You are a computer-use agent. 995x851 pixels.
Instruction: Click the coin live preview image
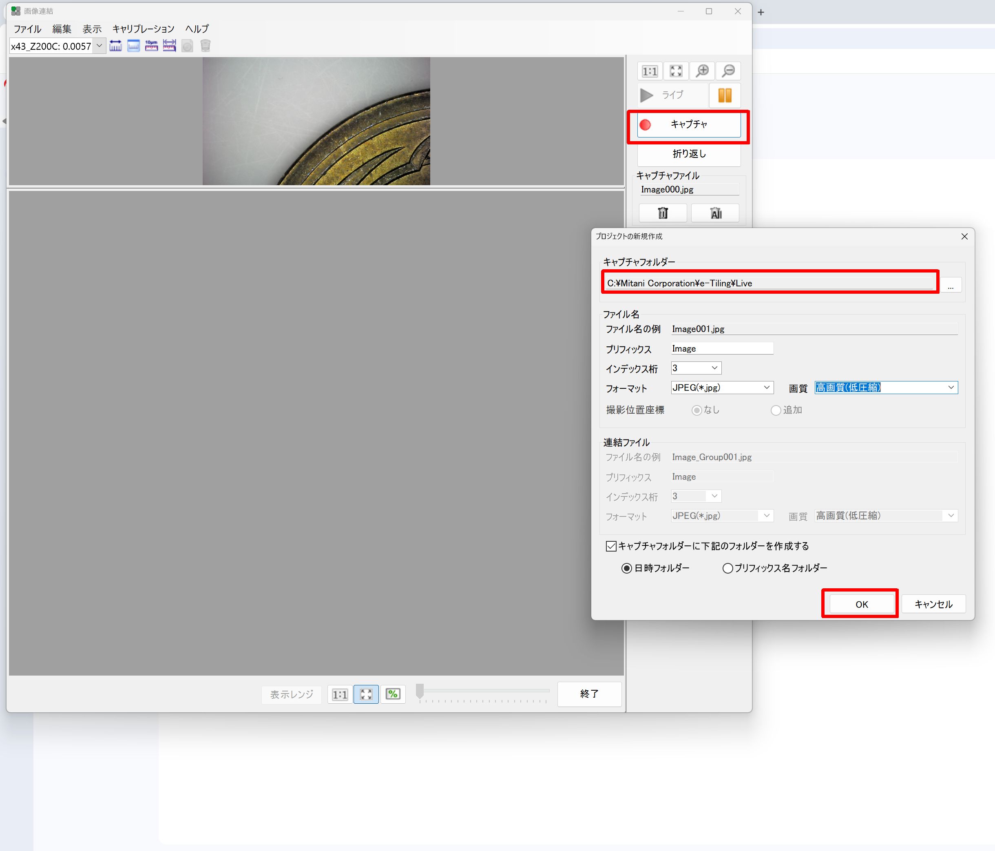click(x=316, y=121)
